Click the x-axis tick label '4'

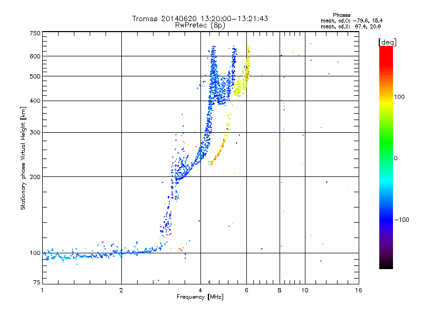pos(200,290)
